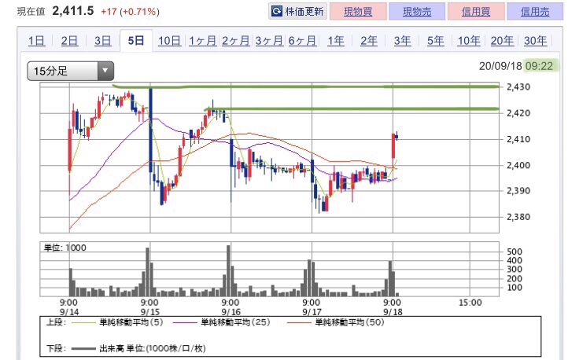568x360 pixels.
Task: Click the dropdown arrow beside 15分足
Action: coord(105,71)
